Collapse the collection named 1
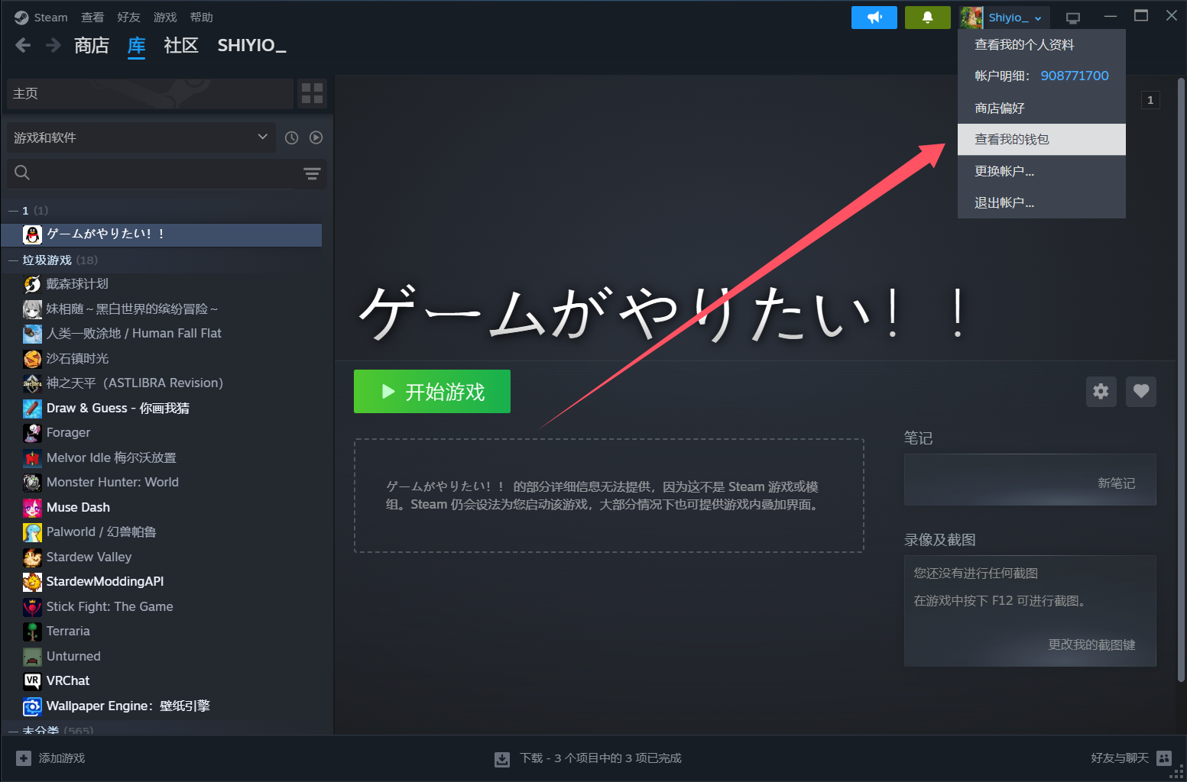The width and height of the screenshot is (1187, 782). pyautogui.click(x=13, y=211)
